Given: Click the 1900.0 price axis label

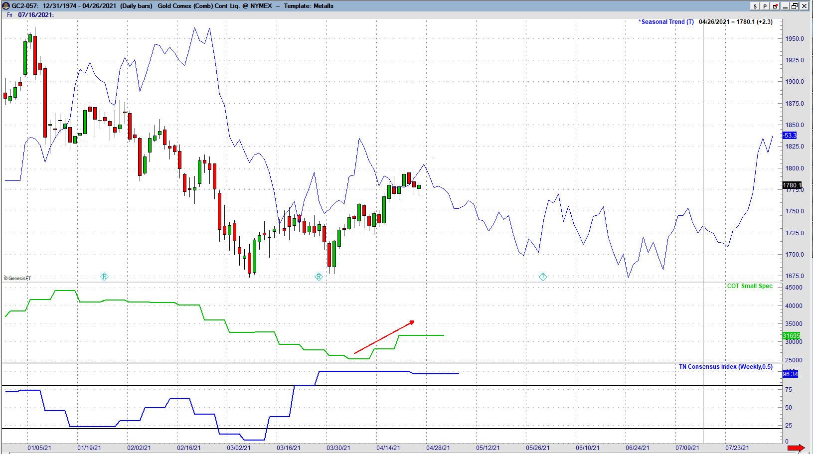Looking at the screenshot, I should pyautogui.click(x=795, y=82).
